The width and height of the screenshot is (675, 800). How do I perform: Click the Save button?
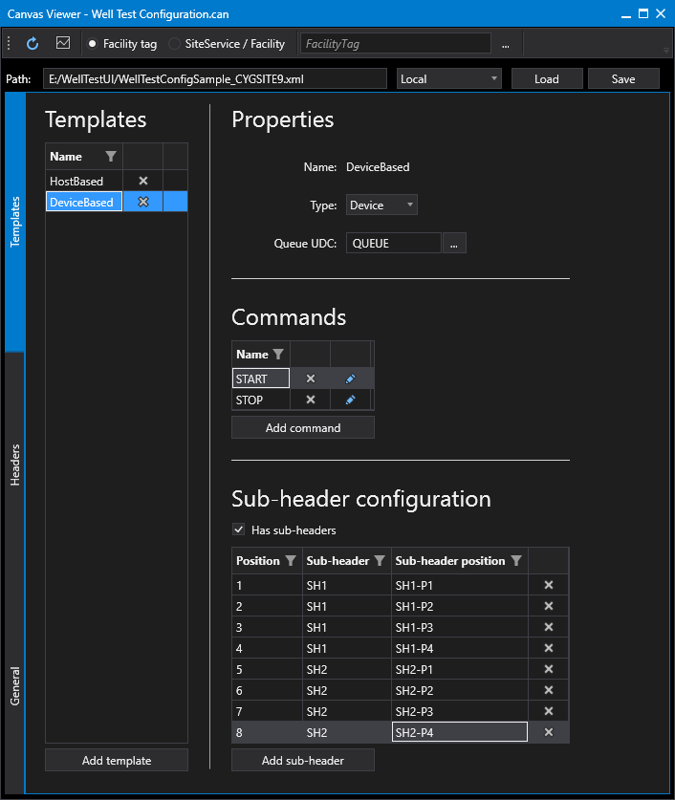pyautogui.click(x=623, y=79)
